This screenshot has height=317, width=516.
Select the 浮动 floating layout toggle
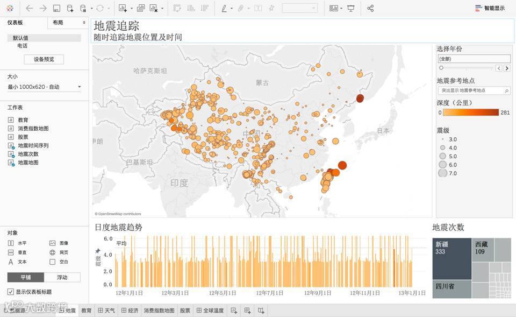tap(62, 278)
